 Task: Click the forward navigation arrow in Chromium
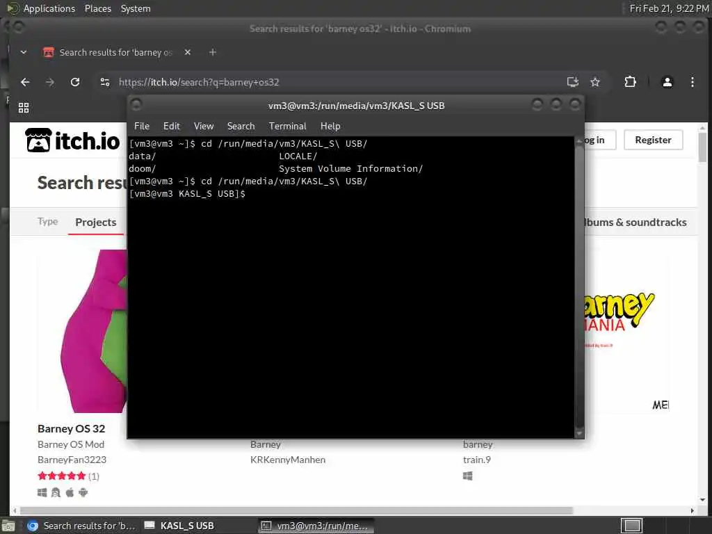point(50,82)
